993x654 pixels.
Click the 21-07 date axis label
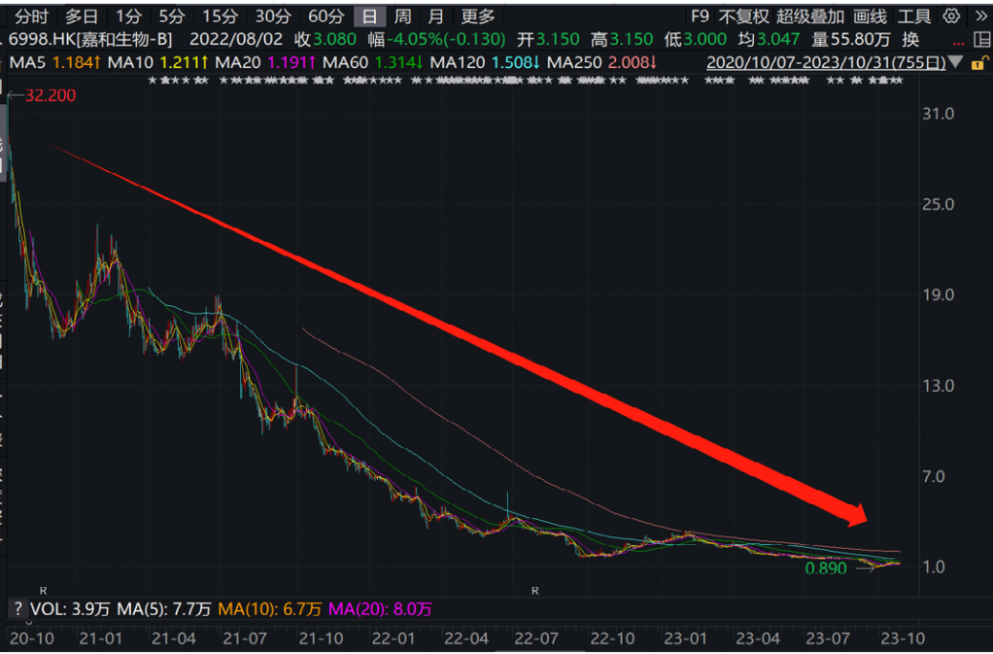point(246,637)
